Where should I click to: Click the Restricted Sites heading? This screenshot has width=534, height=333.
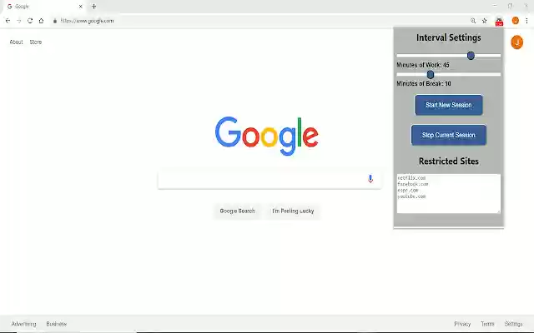[x=449, y=161]
